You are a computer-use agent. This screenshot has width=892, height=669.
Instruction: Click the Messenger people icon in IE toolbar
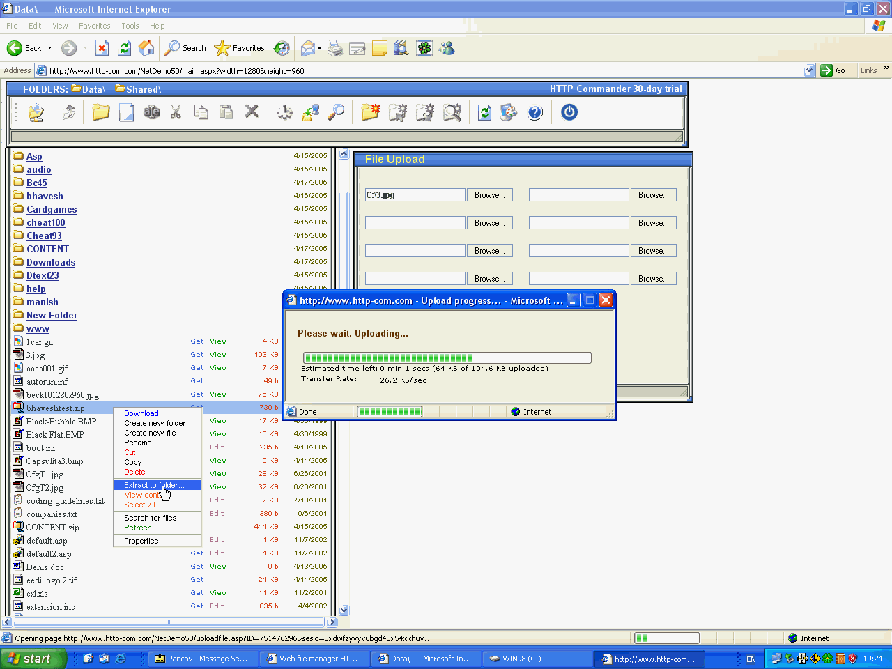click(447, 48)
